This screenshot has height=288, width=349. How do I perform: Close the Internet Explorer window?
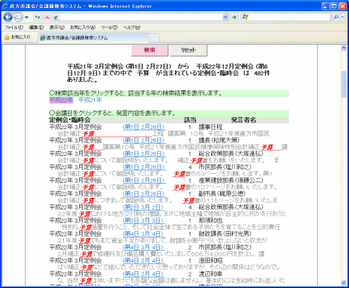(x=343, y=6)
